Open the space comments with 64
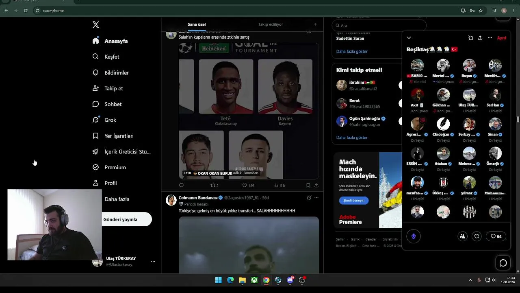Image resolution: width=520 pixels, height=293 pixels. point(496,236)
